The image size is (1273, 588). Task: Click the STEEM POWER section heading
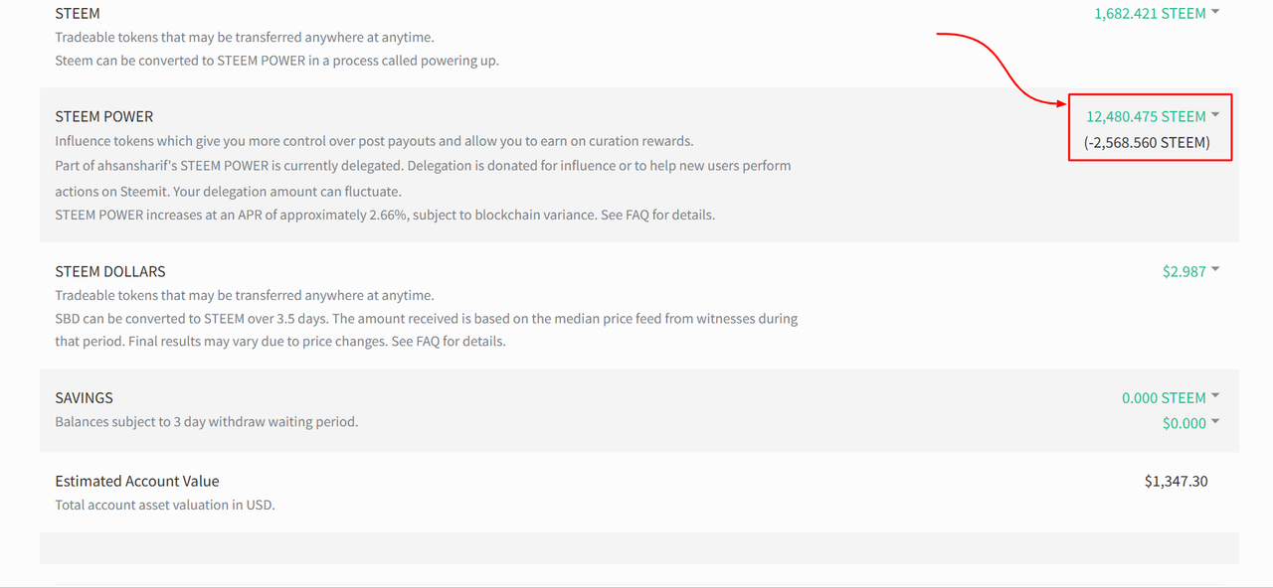(x=103, y=116)
